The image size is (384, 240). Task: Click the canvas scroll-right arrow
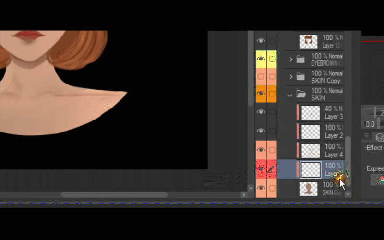(244, 195)
